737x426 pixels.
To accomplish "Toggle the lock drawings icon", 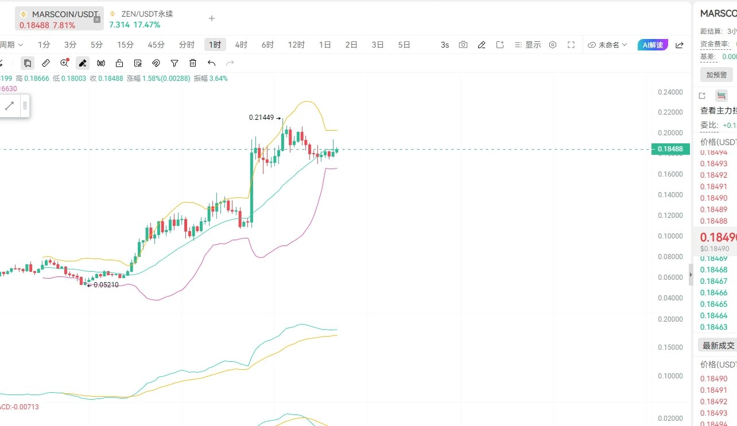I will [x=119, y=63].
